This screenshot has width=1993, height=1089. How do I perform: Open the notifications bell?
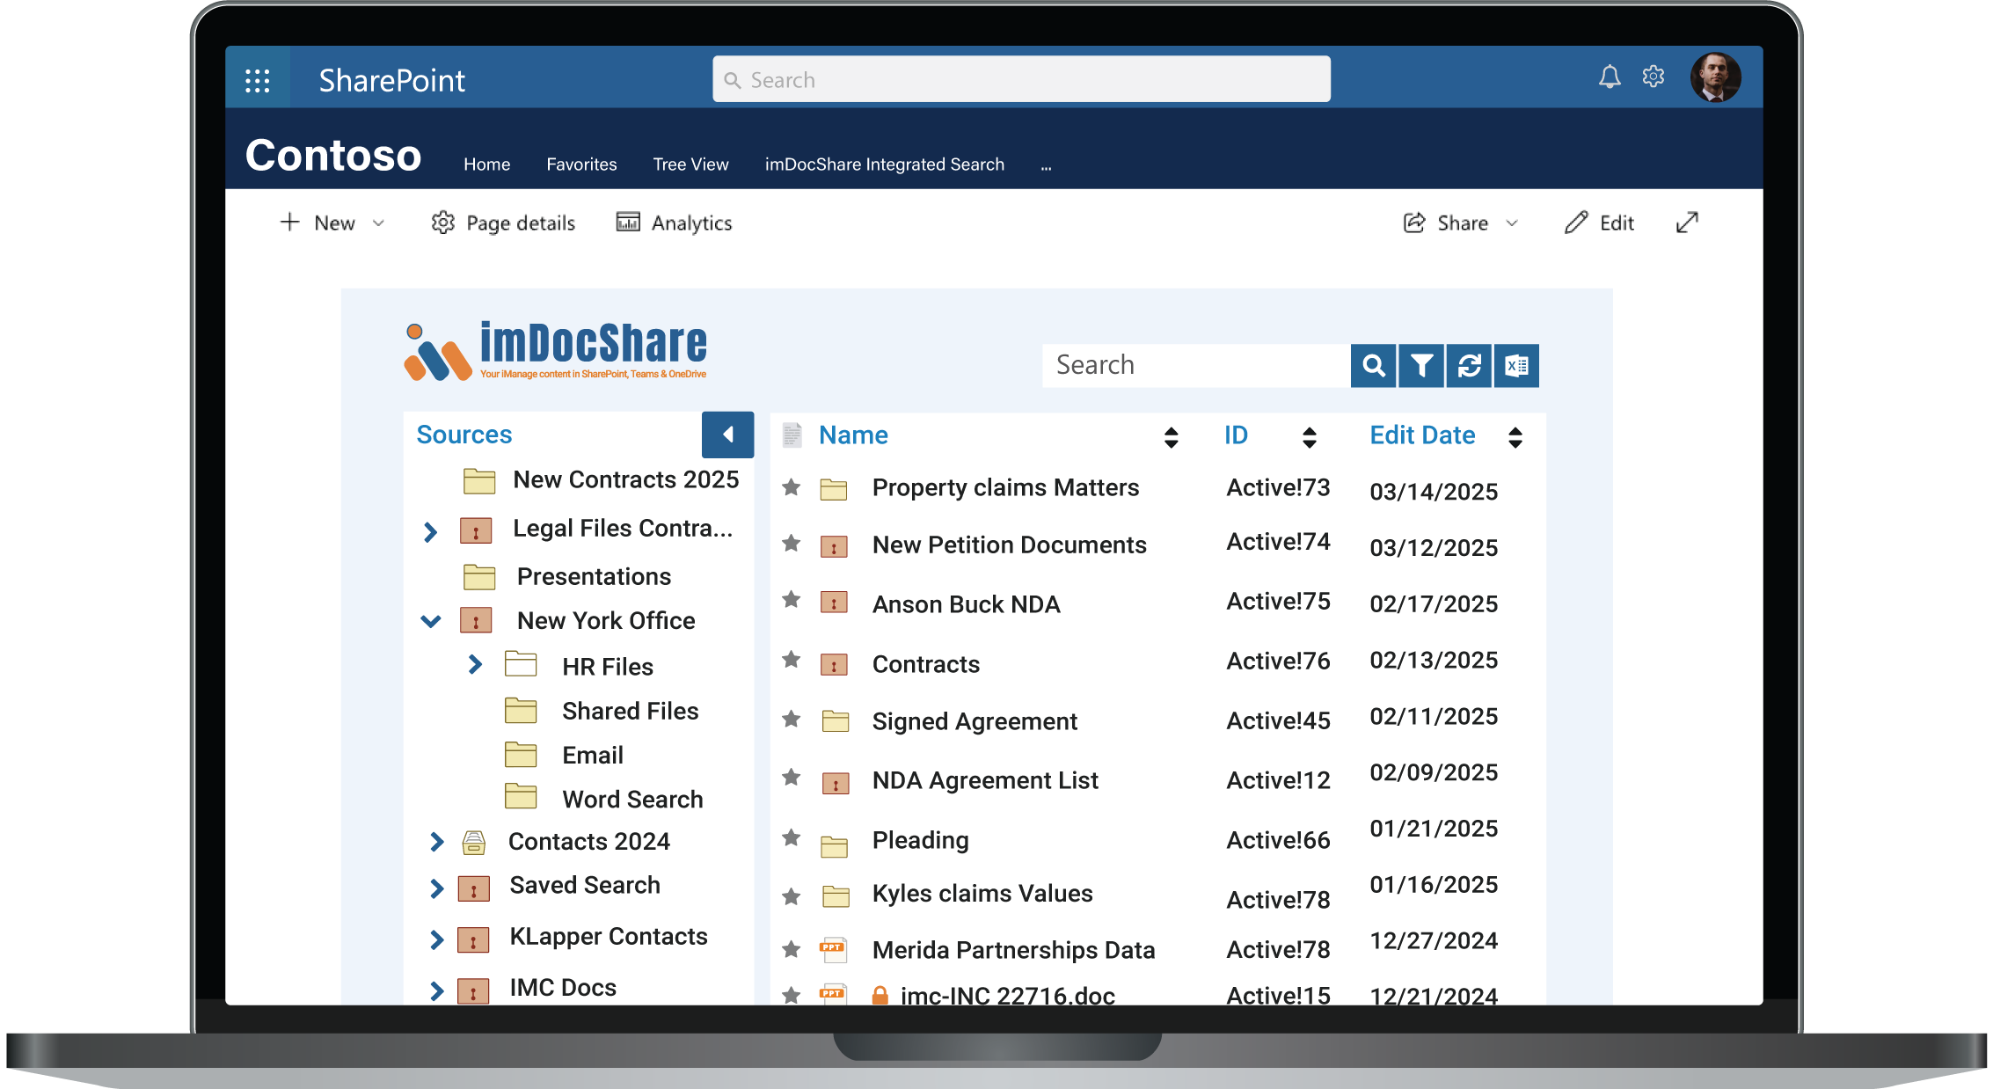click(x=1609, y=77)
